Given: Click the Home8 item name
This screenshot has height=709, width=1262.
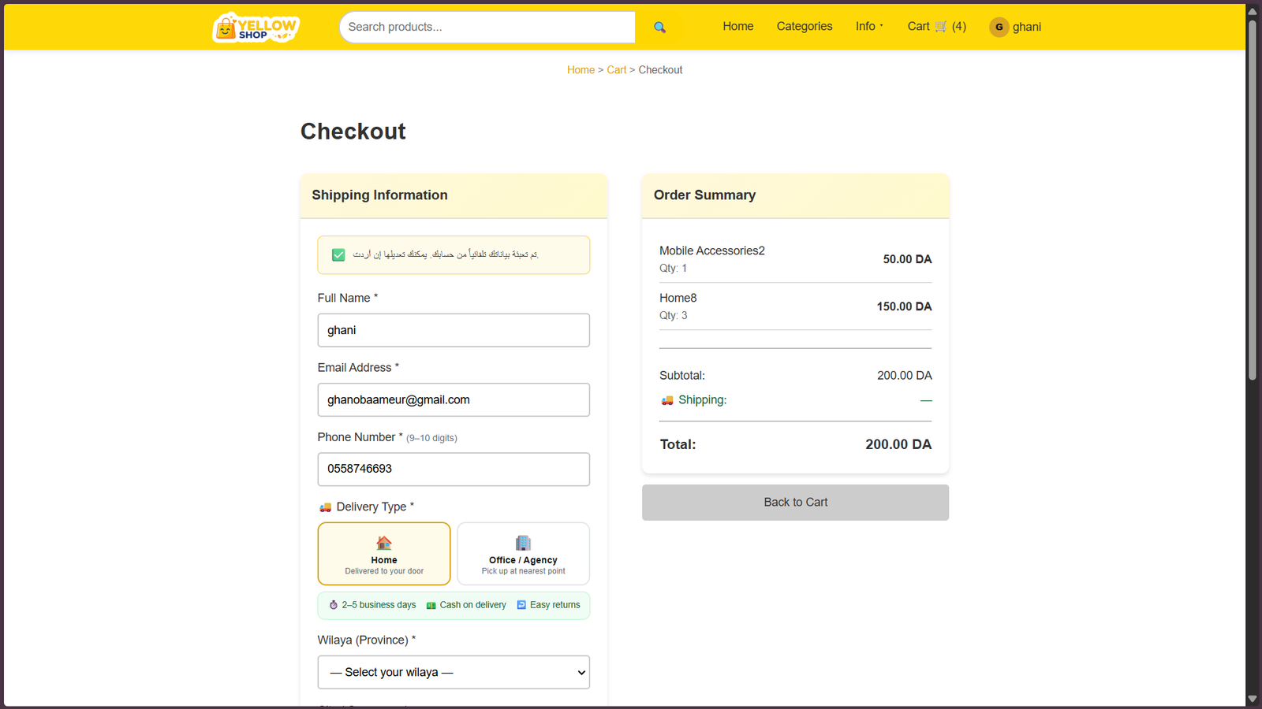Looking at the screenshot, I should [678, 298].
